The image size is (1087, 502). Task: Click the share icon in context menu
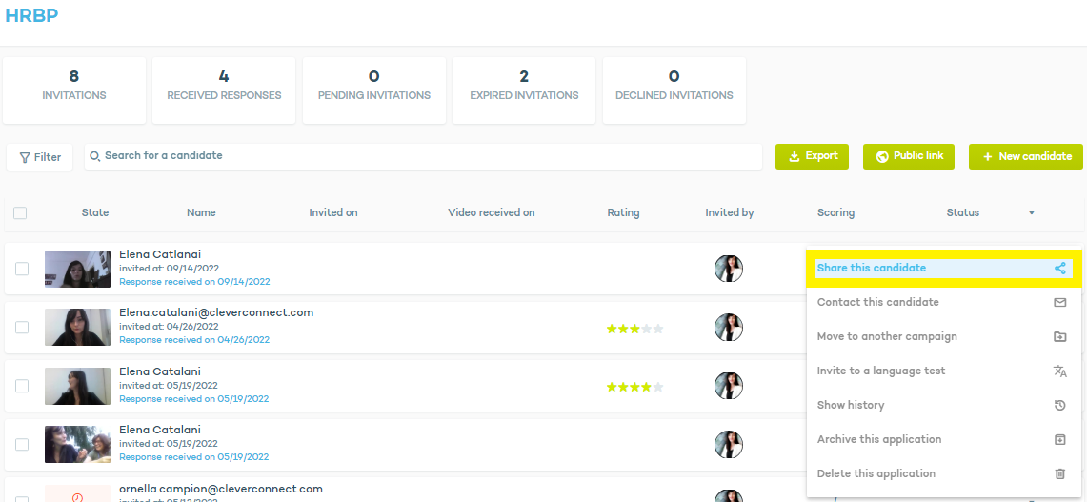[x=1059, y=269]
